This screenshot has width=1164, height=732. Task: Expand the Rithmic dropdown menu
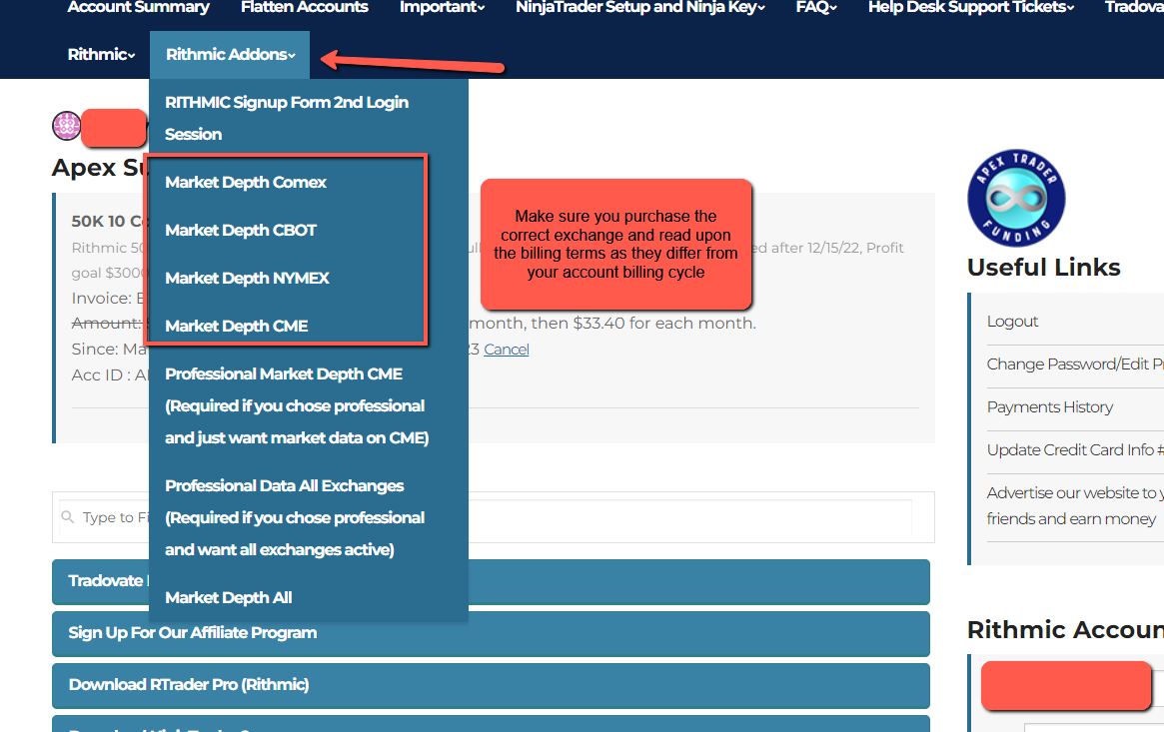pos(102,54)
